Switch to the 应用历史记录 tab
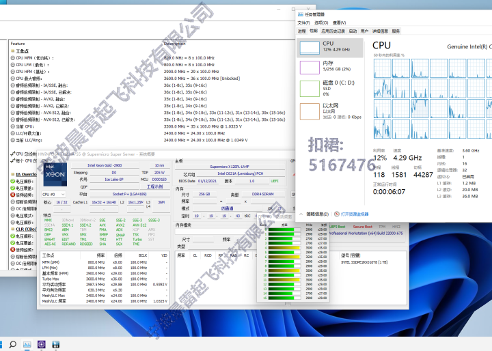This screenshot has width=492, height=351. coord(333,31)
